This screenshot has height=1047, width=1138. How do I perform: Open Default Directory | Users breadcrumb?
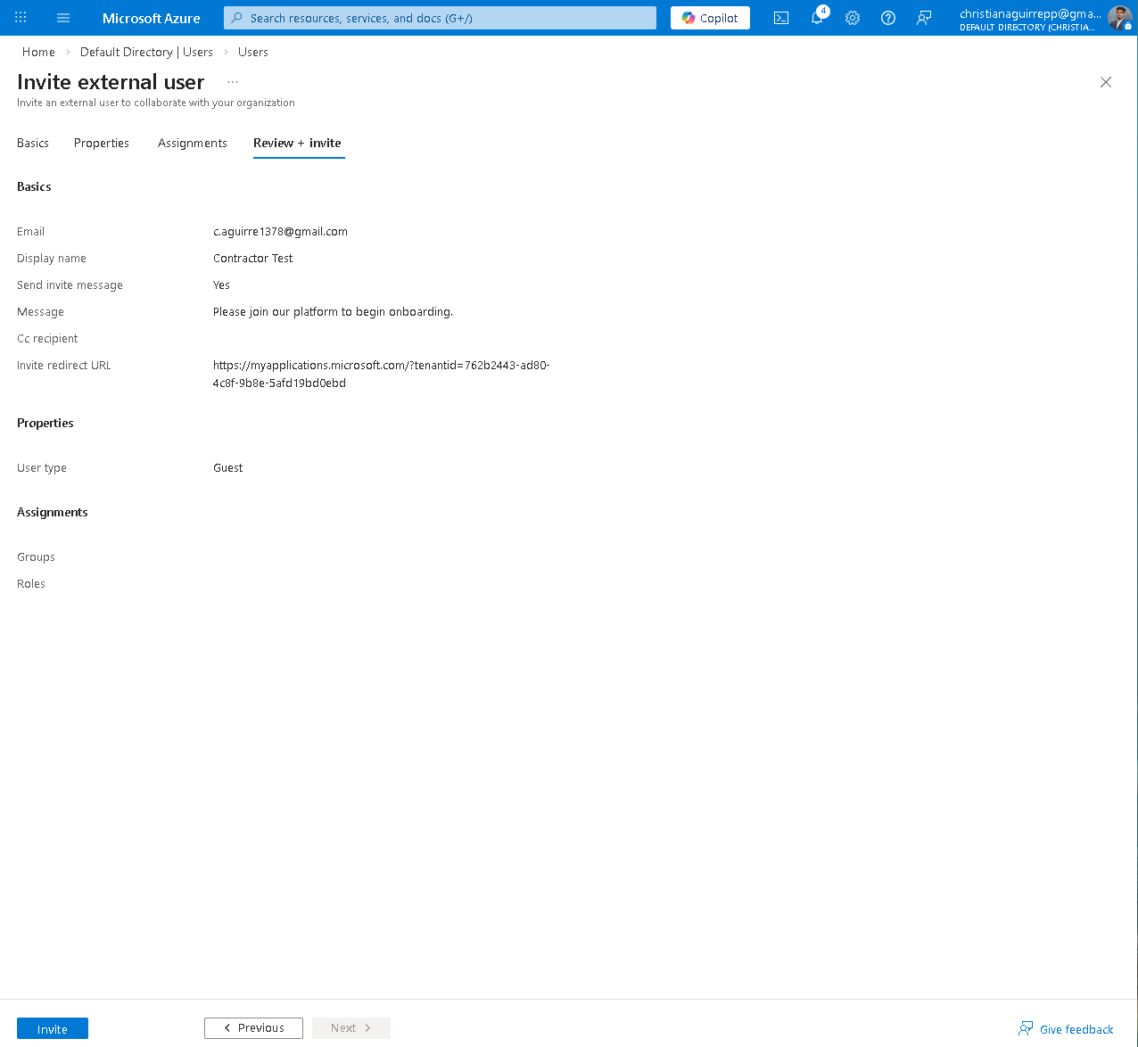coord(146,52)
